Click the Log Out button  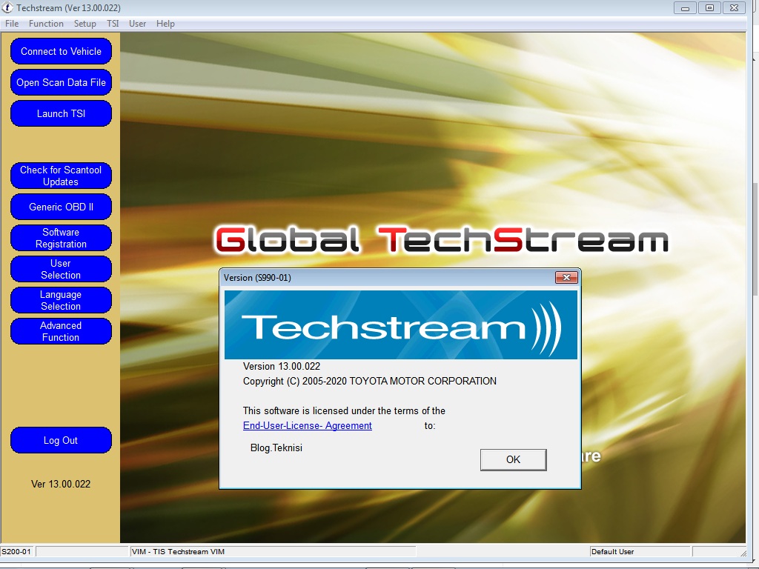61,440
